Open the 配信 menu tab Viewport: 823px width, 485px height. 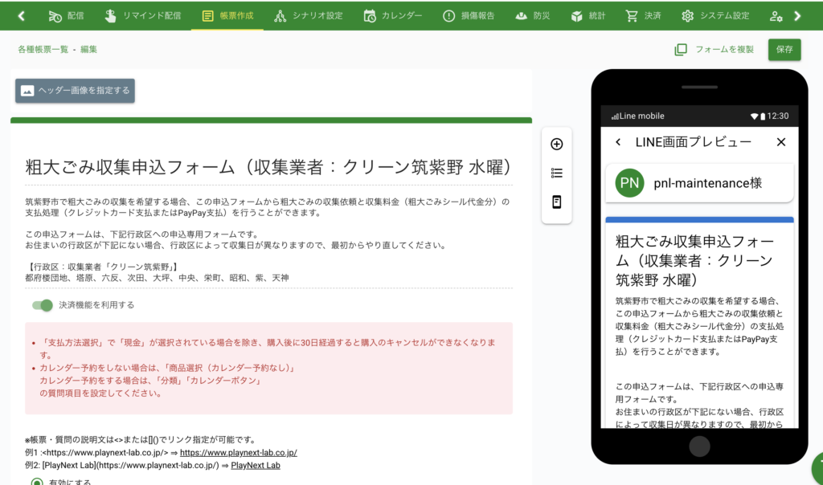pyautogui.click(x=66, y=16)
